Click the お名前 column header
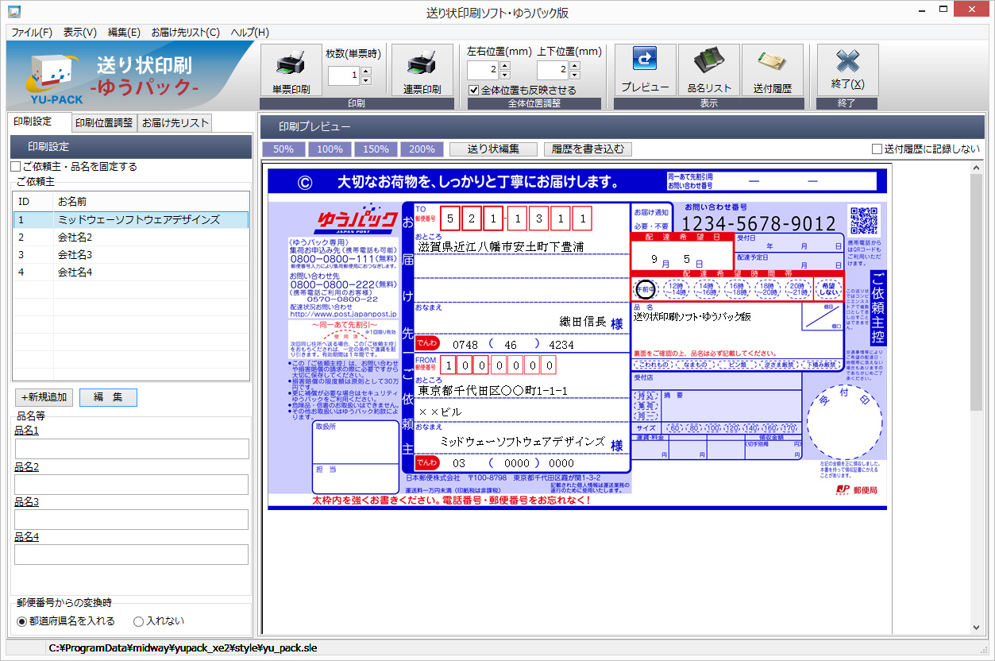The width and height of the screenshot is (995, 661). tap(151, 202)
